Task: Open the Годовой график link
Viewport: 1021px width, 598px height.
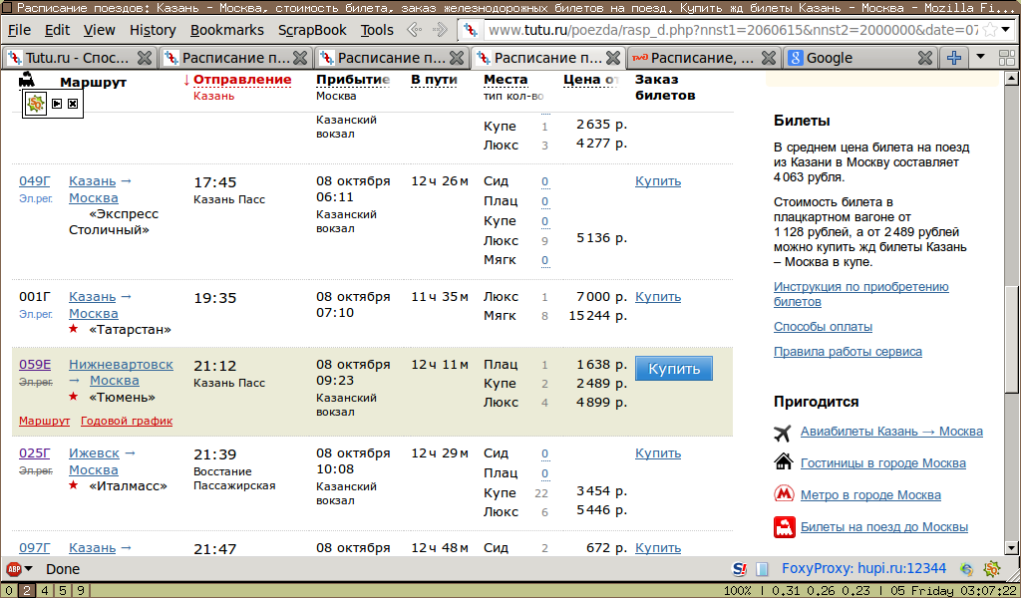Action: 127,421
